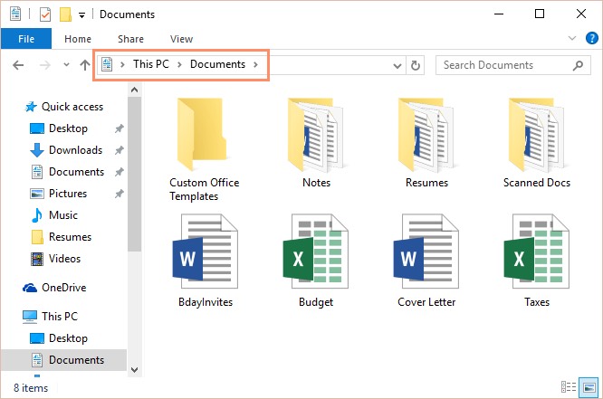Expand the ribbon with the chevron
This screenshot has width=603, height=399.
[571, 39]
